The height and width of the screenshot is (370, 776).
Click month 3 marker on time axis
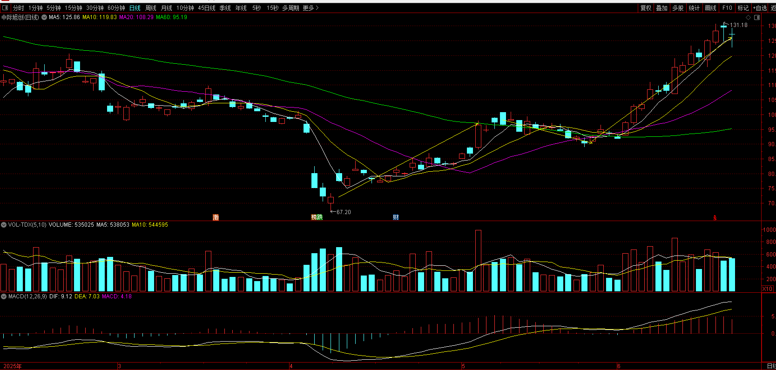[119, 366]
